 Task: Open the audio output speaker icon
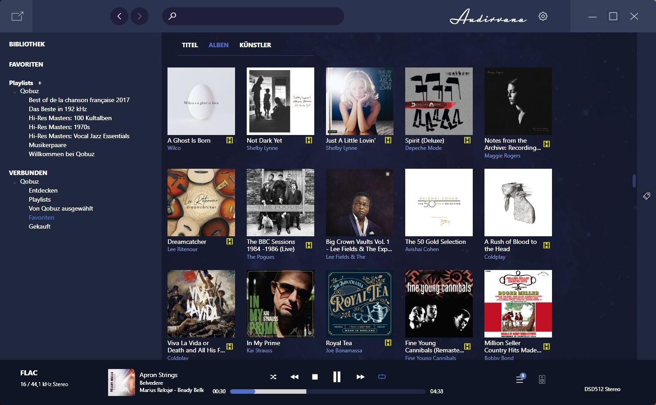(x=542, y=379)
